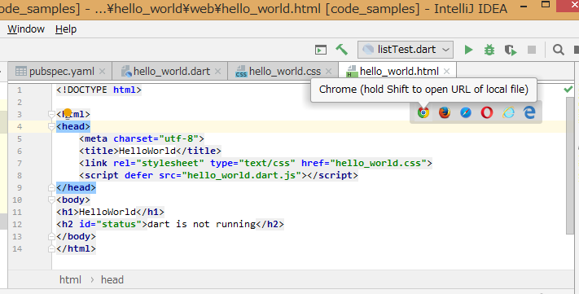Click the 'dart is not running' text
The image size is (579, 294).
pyautogui.click(x=201, y=224)
